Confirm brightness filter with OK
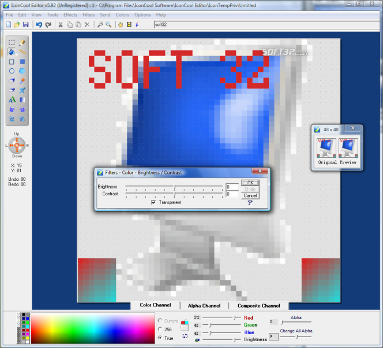The height and width of the screenshot is (348, 383). point(250,183)
